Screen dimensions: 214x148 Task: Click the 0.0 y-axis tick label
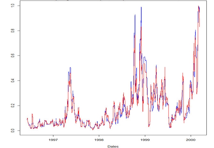coord(12,131)
